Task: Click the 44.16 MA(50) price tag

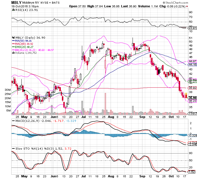Action: coord(192,64)
